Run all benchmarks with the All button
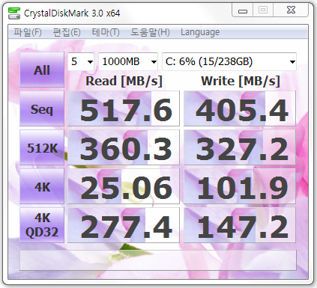This screenshot has width=317, height=288. coord(42,70)
